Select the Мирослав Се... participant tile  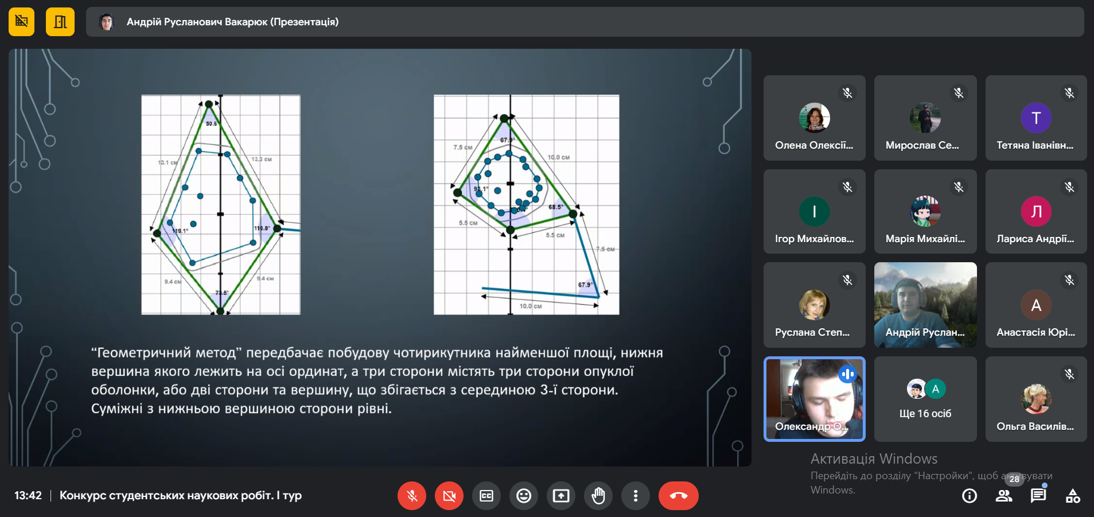(925, 118)
